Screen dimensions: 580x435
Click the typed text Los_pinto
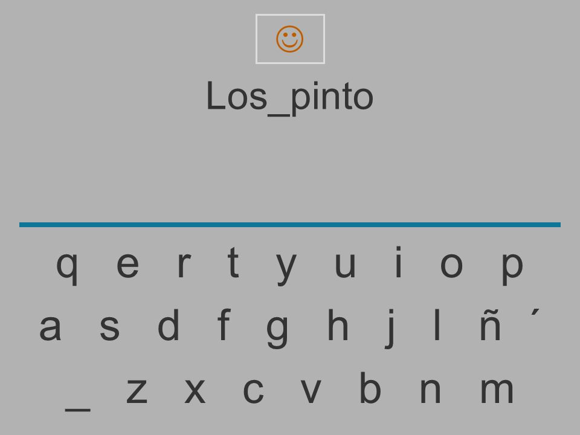coord(289,98)
